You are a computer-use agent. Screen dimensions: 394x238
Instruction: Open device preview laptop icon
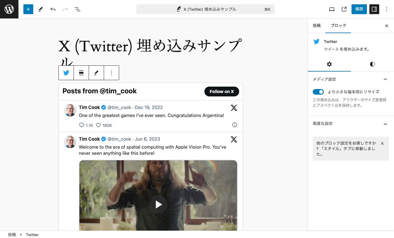(332, 9)
